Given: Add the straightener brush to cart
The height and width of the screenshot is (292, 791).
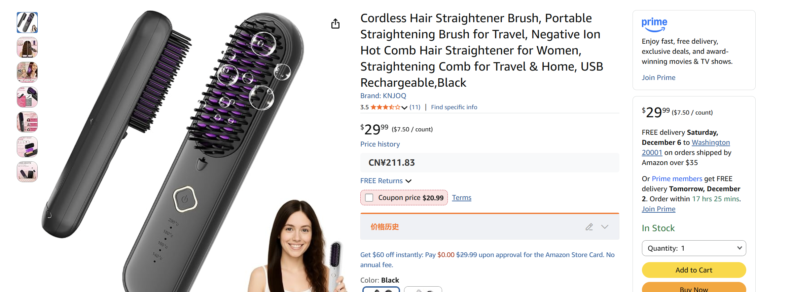Looking at the screenshot, I should pyautogui.click(x=694, y=270).
